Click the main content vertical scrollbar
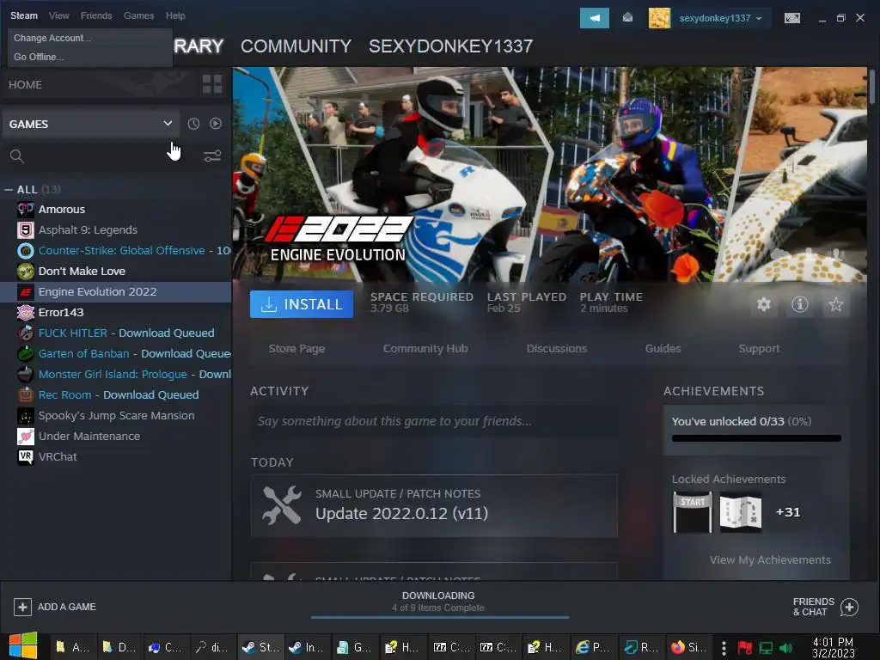This screenshot has height=660, width=880. click(871, 87)
